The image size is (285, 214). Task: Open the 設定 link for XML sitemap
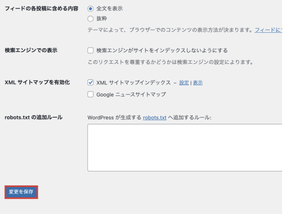[184, 83]
